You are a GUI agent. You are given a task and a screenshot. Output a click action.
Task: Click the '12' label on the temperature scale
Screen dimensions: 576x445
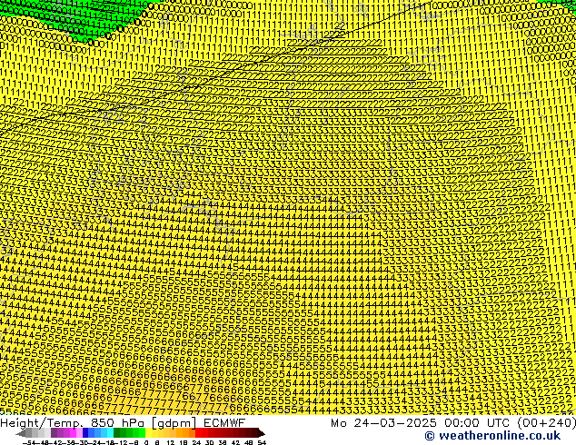[170, 442]
